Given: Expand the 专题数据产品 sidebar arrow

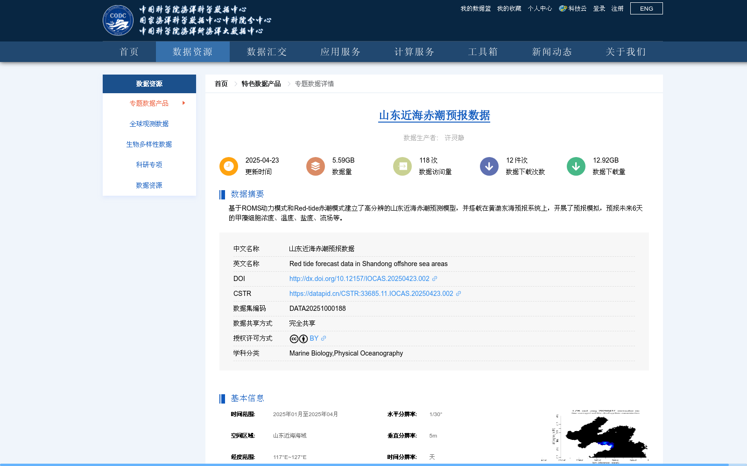Looking at the screenshot, I should 184,103.
